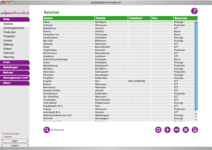Click the refresh records icon
The width and height of the screenshot is (212, 150).
click(158, 130)
